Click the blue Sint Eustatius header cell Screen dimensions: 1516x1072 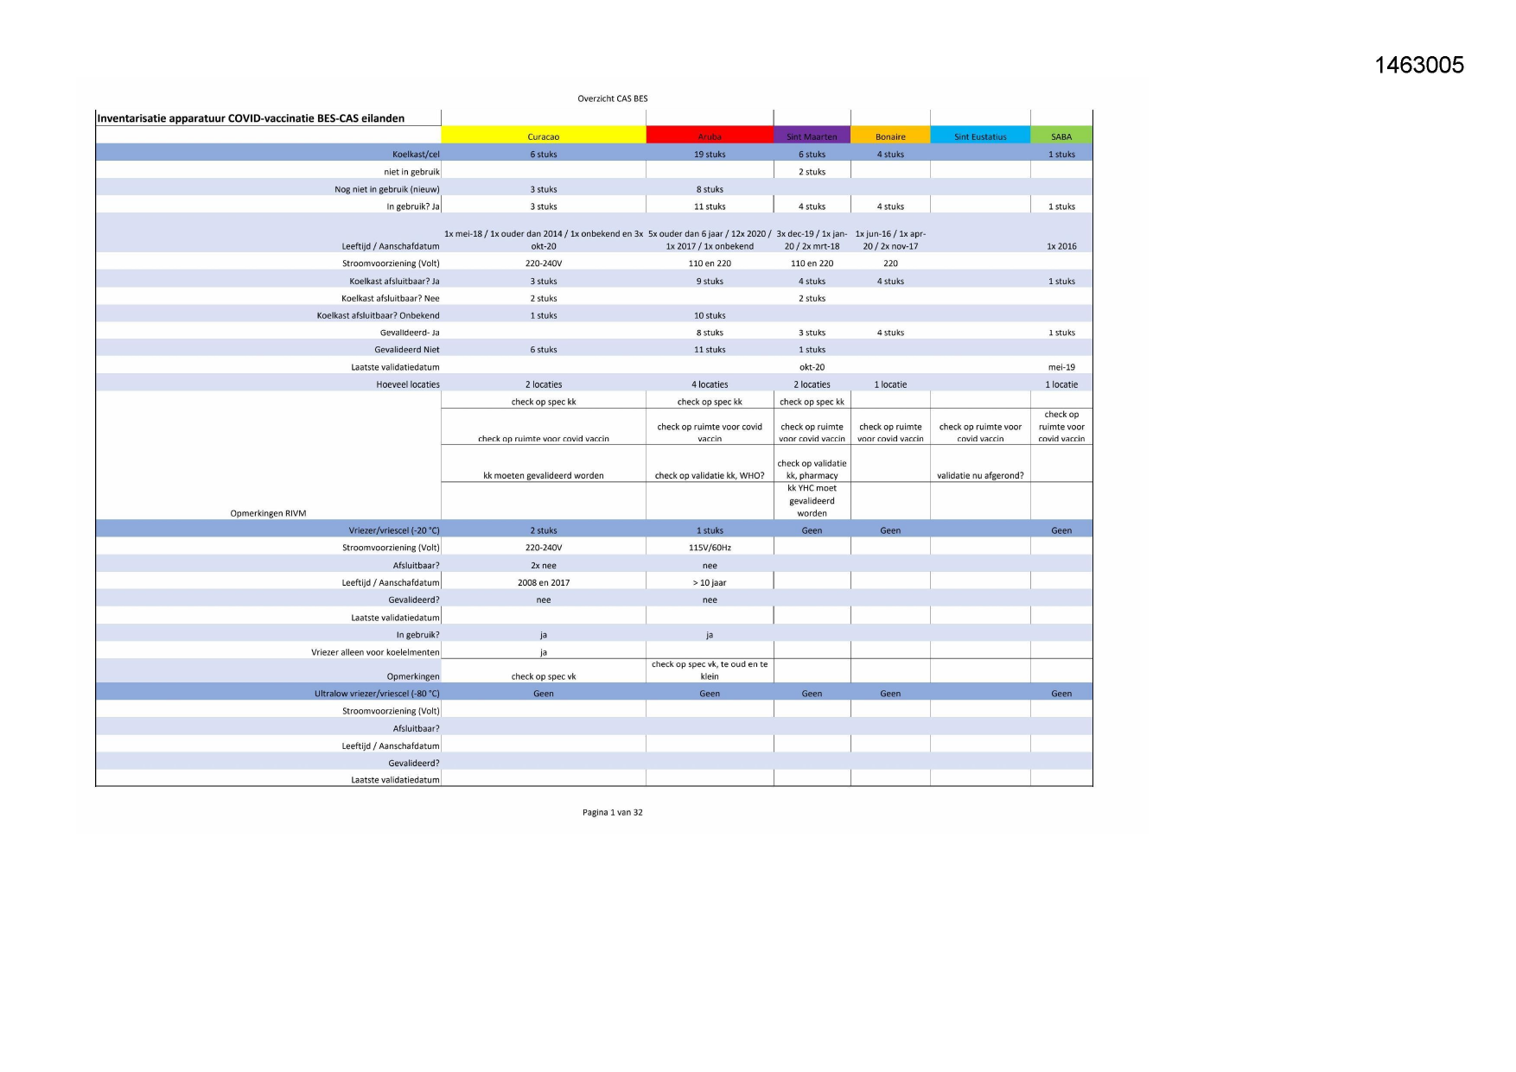[980, 136]
